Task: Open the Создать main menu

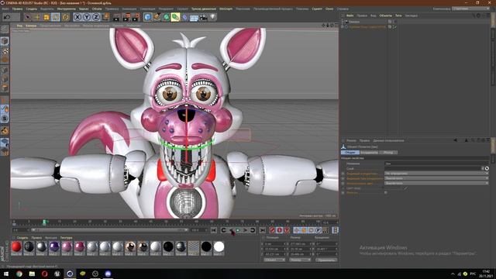Action: [32, 9]
